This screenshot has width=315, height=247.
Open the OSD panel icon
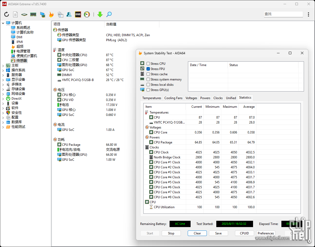pyautogui.click(x=78, y=14)
